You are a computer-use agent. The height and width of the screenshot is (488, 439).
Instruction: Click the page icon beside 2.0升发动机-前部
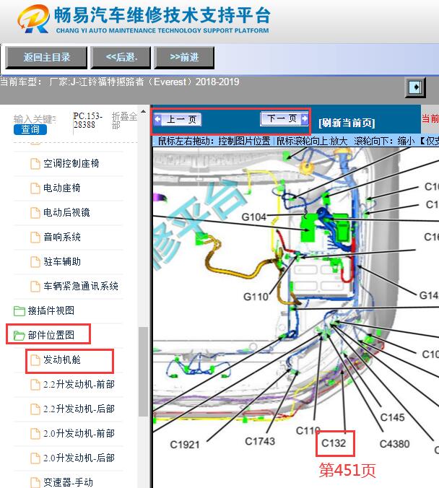tap(35, 434)
